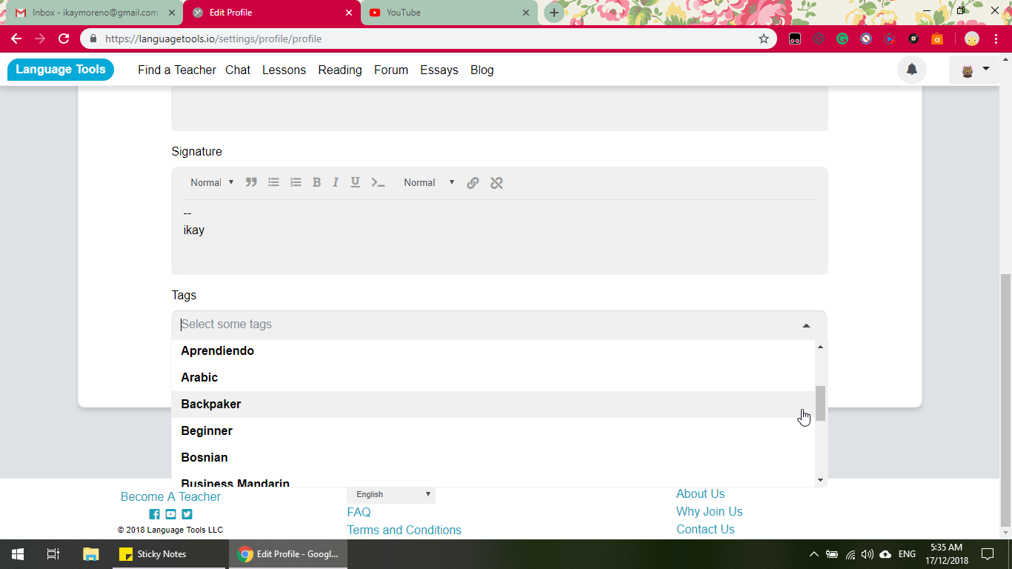Select the Backpaker tag option

[x=211, y=404]
